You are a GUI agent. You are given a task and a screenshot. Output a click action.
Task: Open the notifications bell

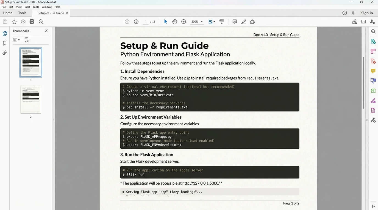[x=353, y=13]
